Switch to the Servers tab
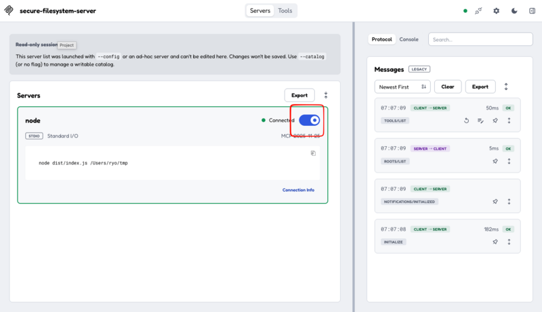Image resolution: width=542 pixels, height=312 pixels. click(x=260, y=11)
